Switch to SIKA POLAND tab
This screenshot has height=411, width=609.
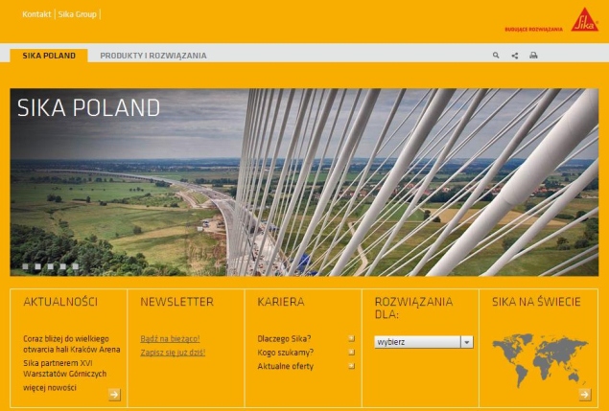(x=49, y=56)
